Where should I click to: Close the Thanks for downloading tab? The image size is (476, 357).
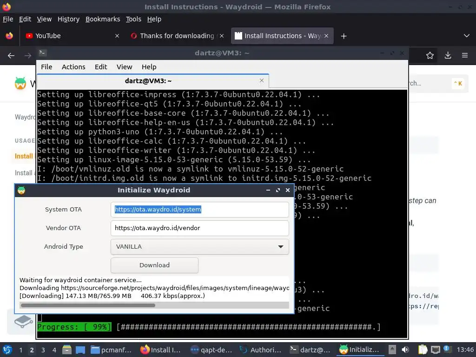pyautogui.click(x=222, y=36)
